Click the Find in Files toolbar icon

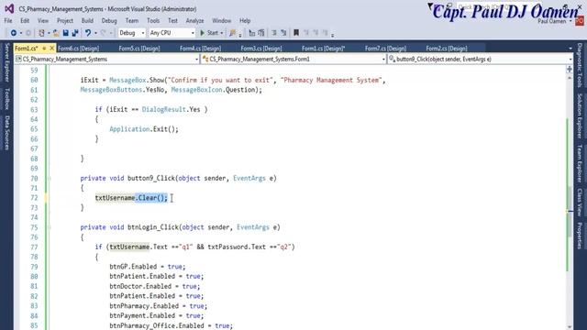click(233, 33)
